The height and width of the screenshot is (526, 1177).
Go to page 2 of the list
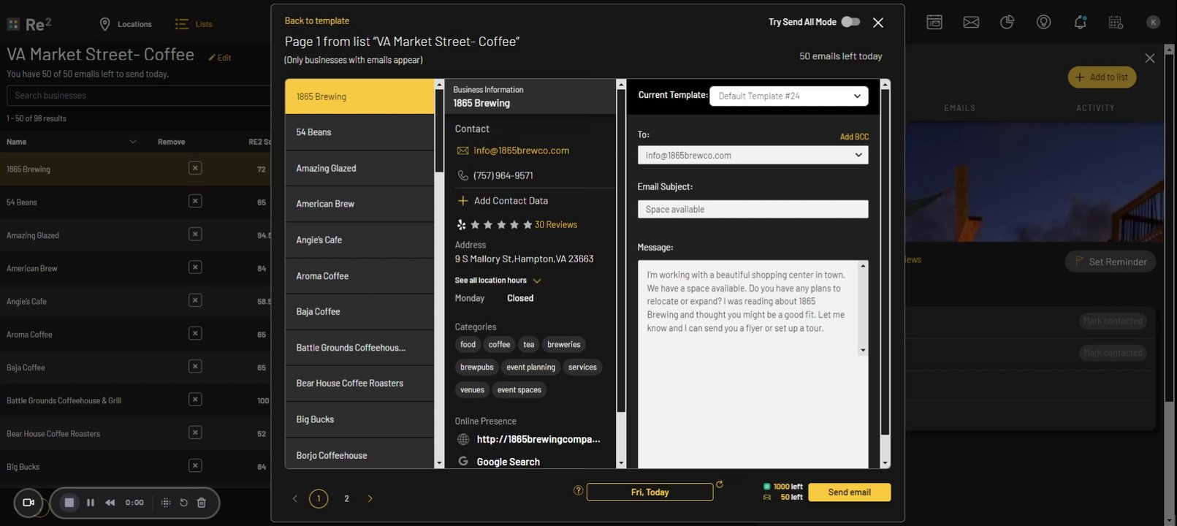(346, 498)
